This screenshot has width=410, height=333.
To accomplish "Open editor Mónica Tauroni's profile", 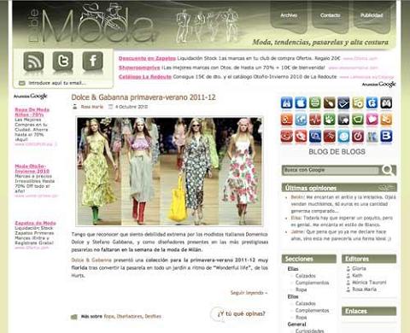I will pos(369,283).
